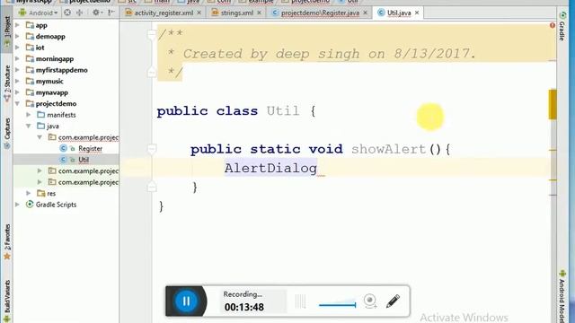Expand the app module

(17, 25)
